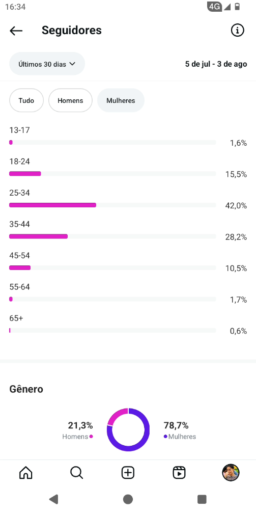The height and width of the screenshot is (513, 256).
Task: Click the chevron beside Últimos 30 dias
Action: coord(72,64)
